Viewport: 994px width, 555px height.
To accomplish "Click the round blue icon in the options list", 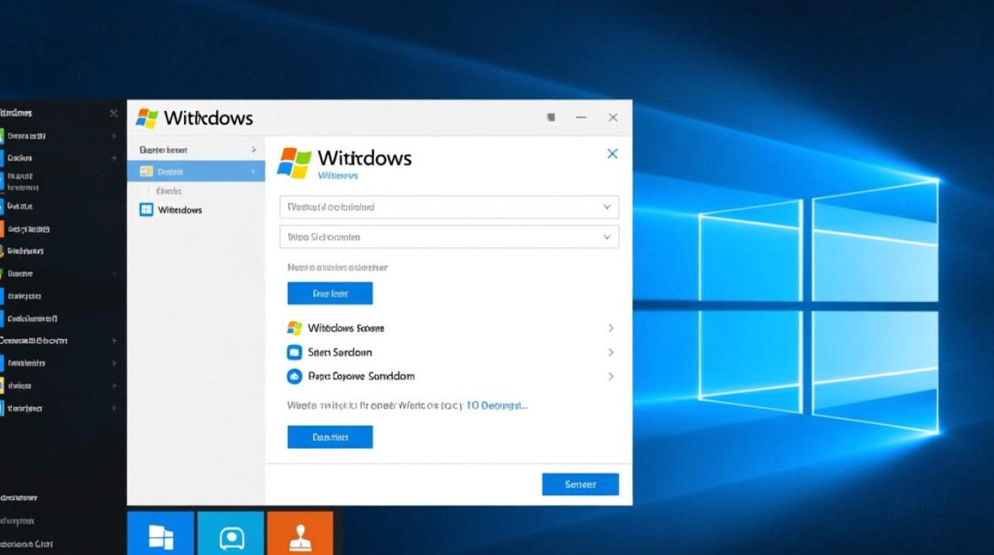I will click(294, 376).
